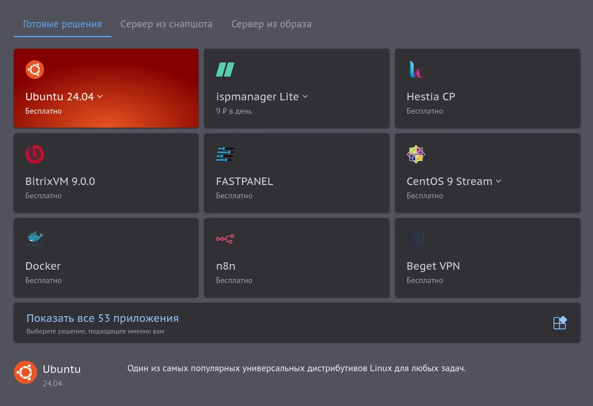Open the Сервер из образа tab
This screenshot has width=593, height=406.
pyautogui.click(x=271, y=24)
